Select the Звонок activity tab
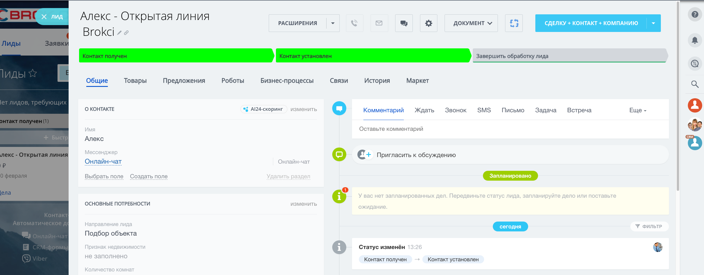 click(x=455, y=110)
